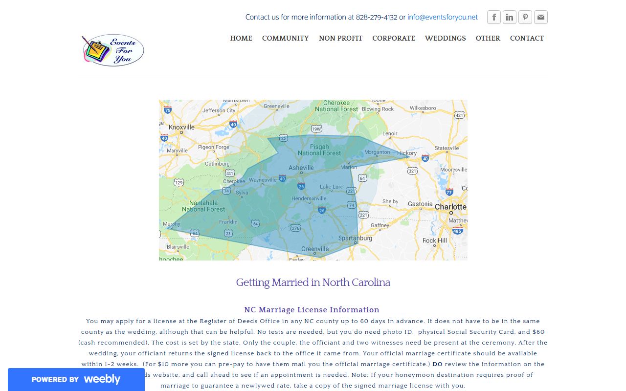Open the Pinterest social icon
This screenshot has width=626, height=391.
coord(525,17)
